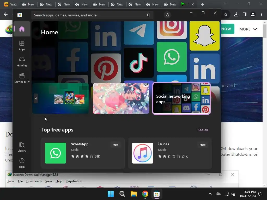Screen dimensions: 267x200
Task: Open the WhatsApp app card icon
Action: (x=56, y=153)
